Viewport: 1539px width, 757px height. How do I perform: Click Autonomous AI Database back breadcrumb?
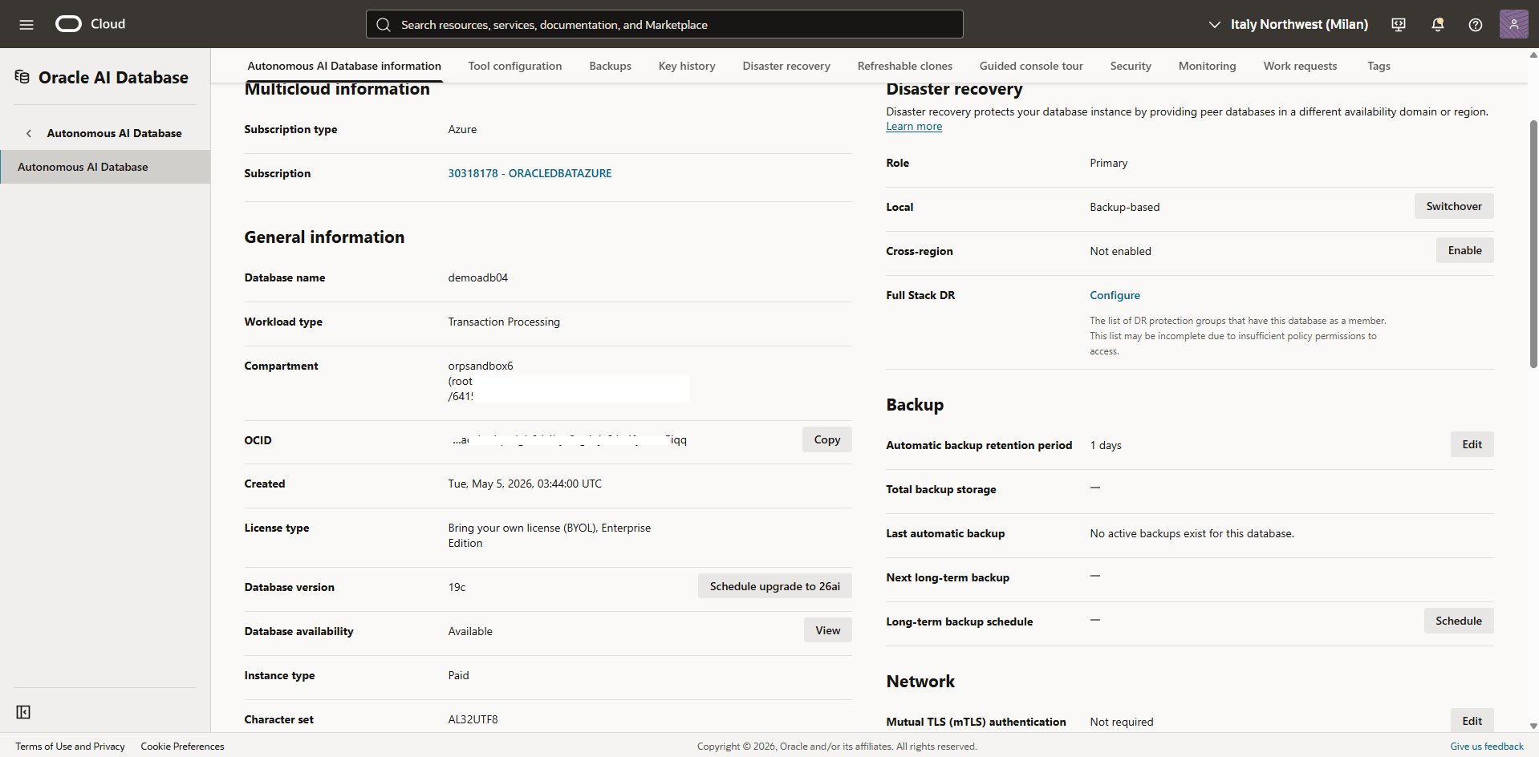[x=114, y=133]
